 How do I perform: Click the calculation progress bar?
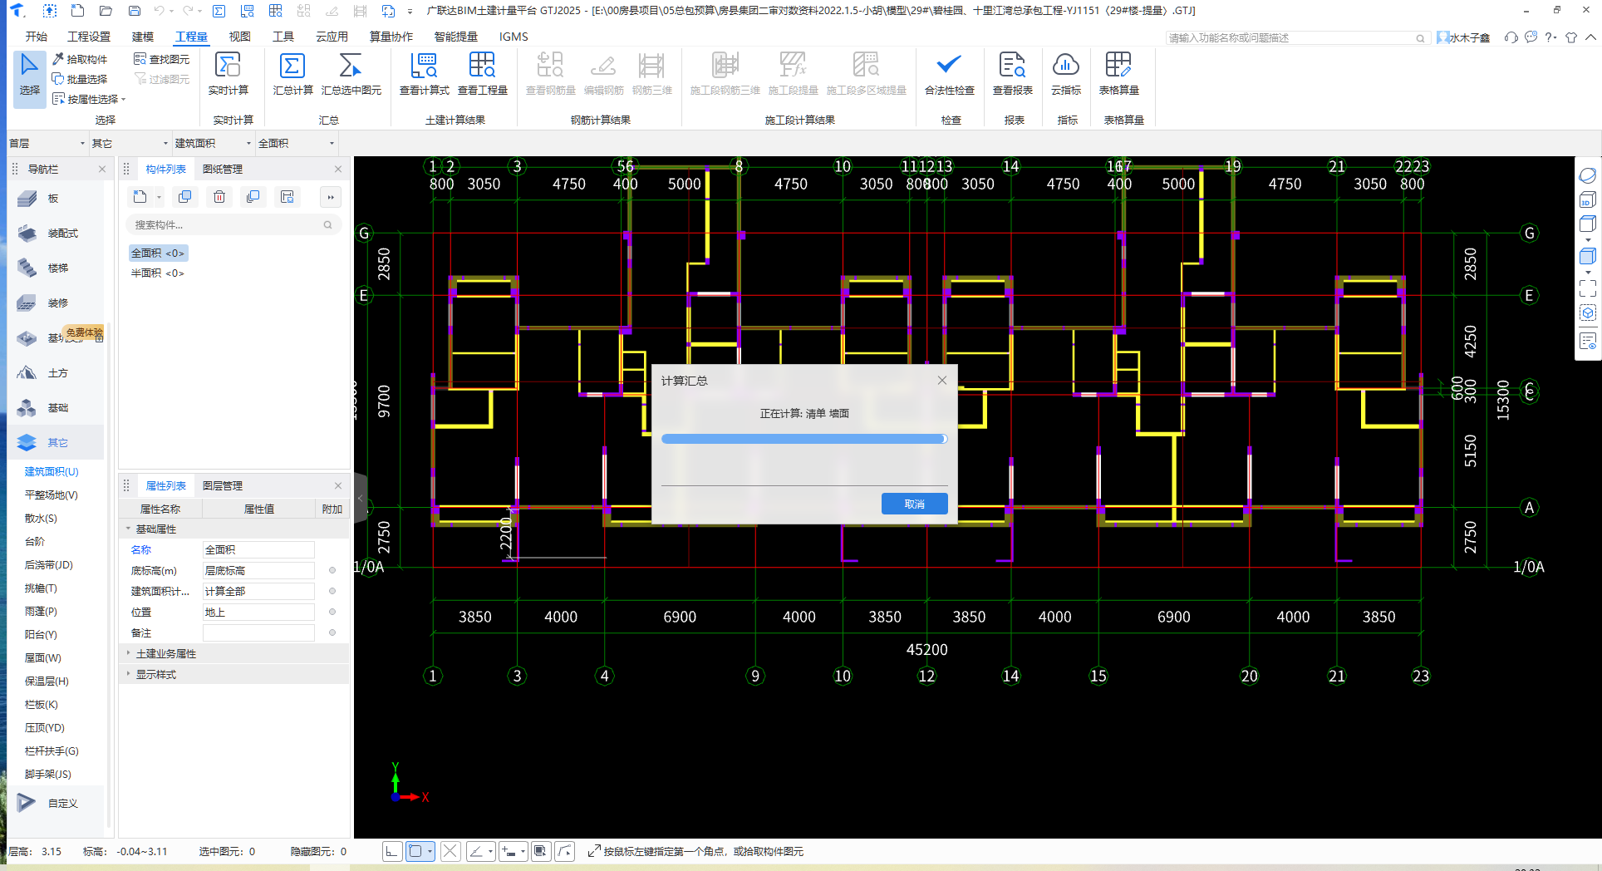click(804, 439)
